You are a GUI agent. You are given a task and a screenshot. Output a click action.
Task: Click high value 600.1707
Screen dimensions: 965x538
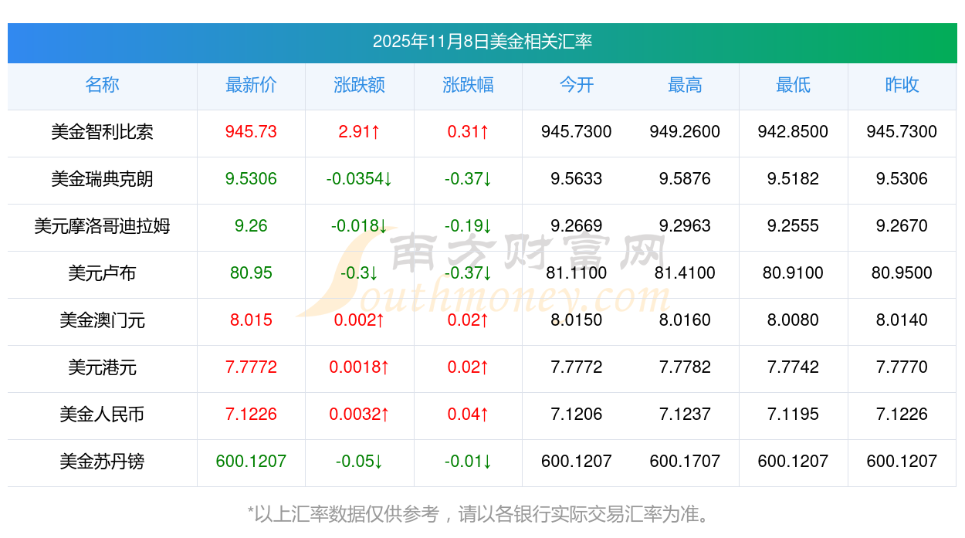click(685, 462)
